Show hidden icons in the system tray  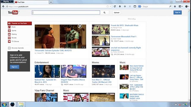point(173,105)
